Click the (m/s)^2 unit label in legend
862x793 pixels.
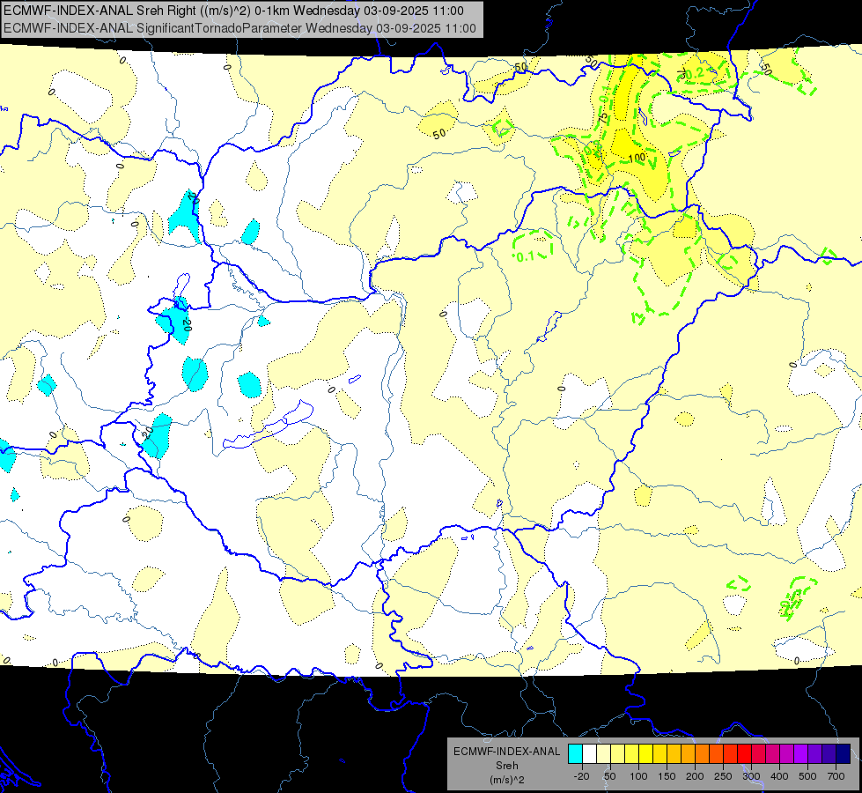pyautogui.click(x=506, y=780)
